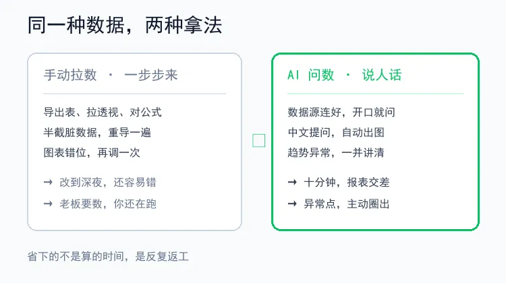506x283 pixels.
Task: Click the line 图表错位，再调一次
Action: coord(92,152)
